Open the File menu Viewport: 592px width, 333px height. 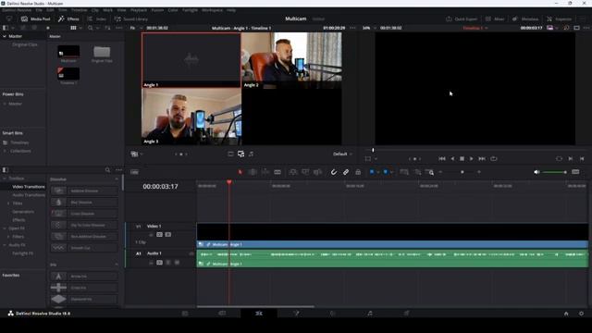tap(39, 10)
